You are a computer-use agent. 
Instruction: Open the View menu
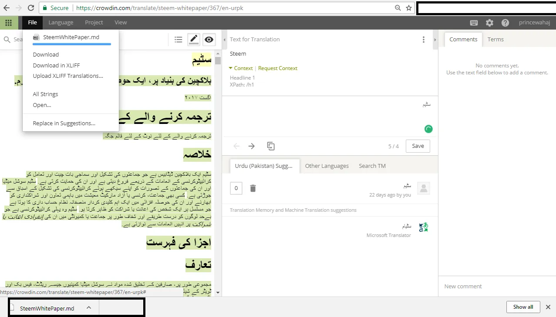point(121,23)
